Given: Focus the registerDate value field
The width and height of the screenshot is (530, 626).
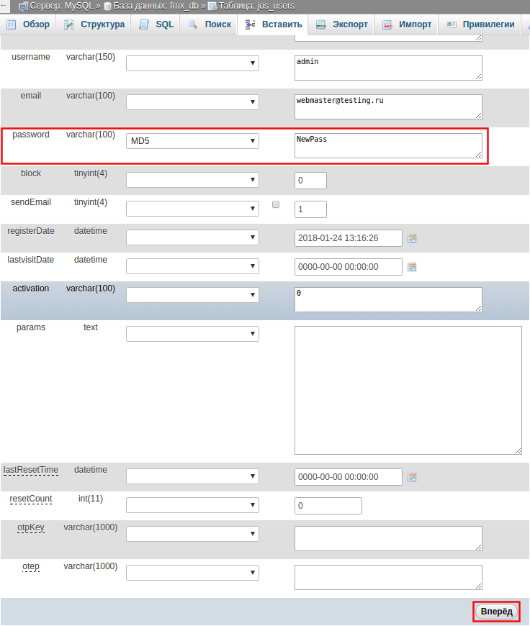Looking at the screenshot, I should [348, 238].
